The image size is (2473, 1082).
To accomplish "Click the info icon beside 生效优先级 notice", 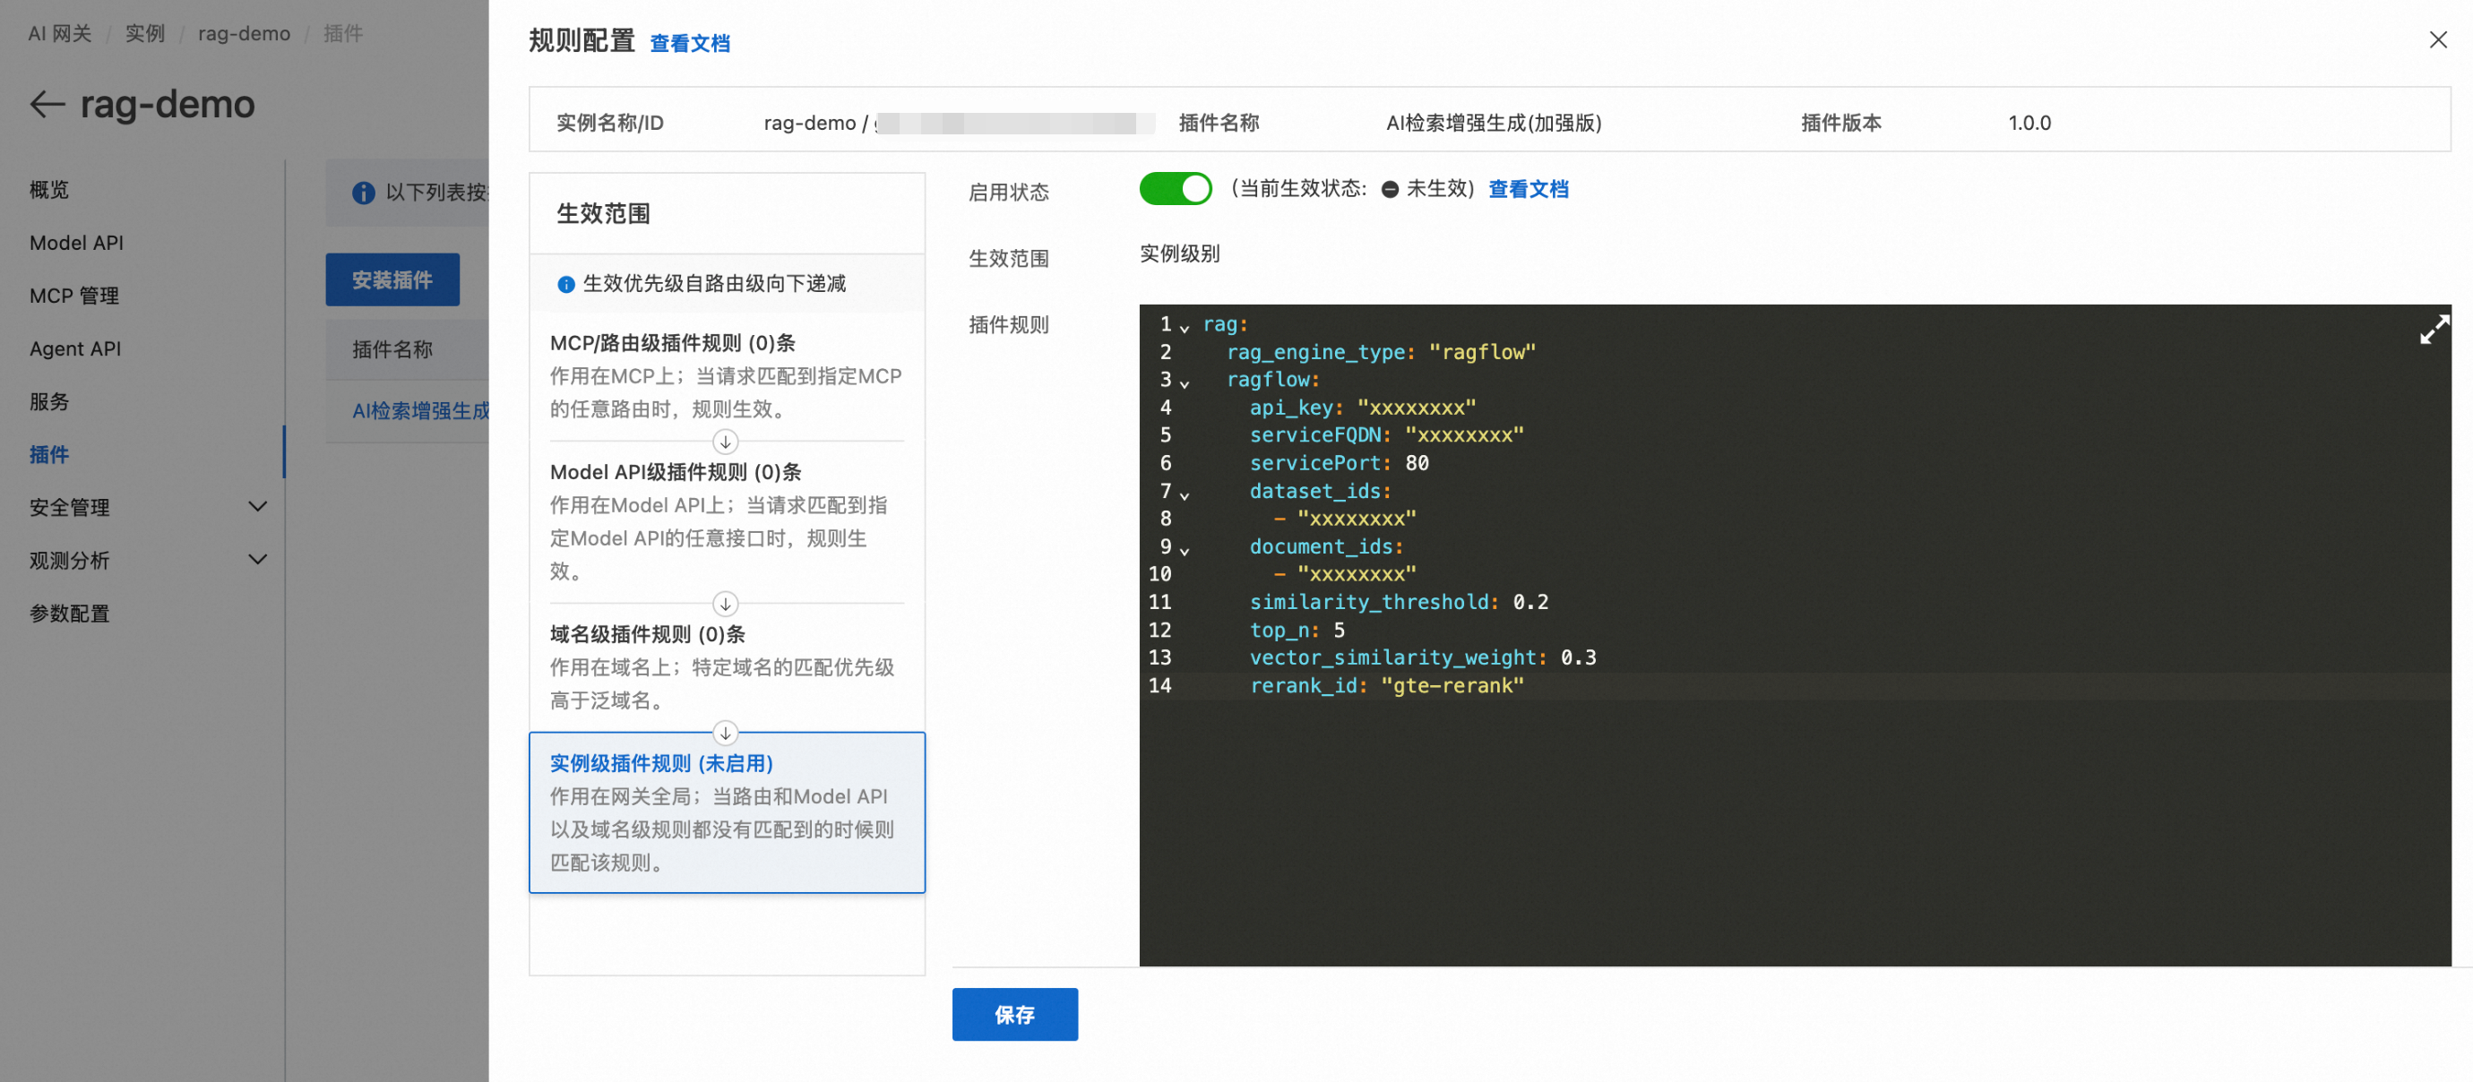I will (x=565, y=284).
